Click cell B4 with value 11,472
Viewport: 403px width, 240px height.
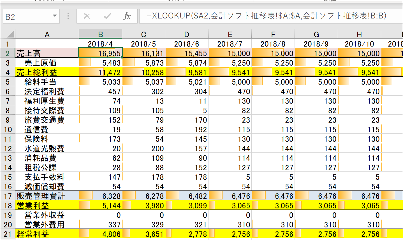point(100,72)
